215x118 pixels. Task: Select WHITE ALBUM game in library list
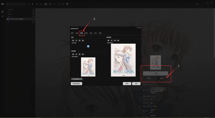[x=17, y=19]
